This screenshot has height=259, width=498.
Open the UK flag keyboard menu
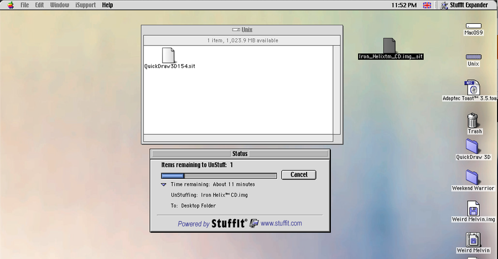[x=427, y=5]
